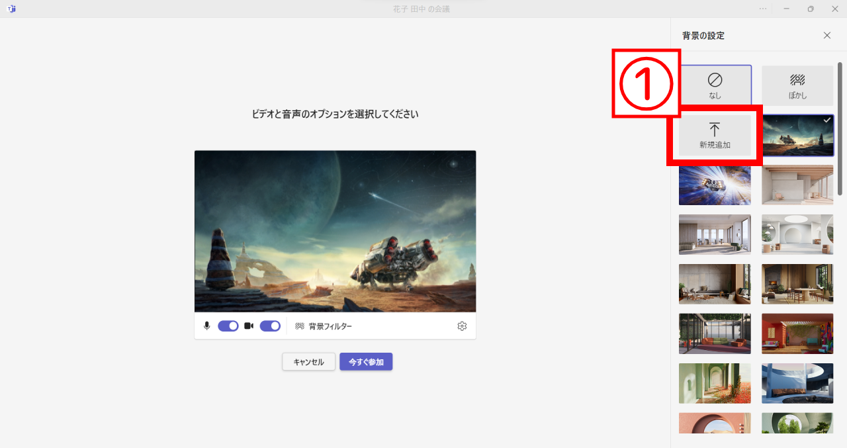This screenshot has width=847, height=448.
Task: Toggle the camera switch
Action: (270, 326)
